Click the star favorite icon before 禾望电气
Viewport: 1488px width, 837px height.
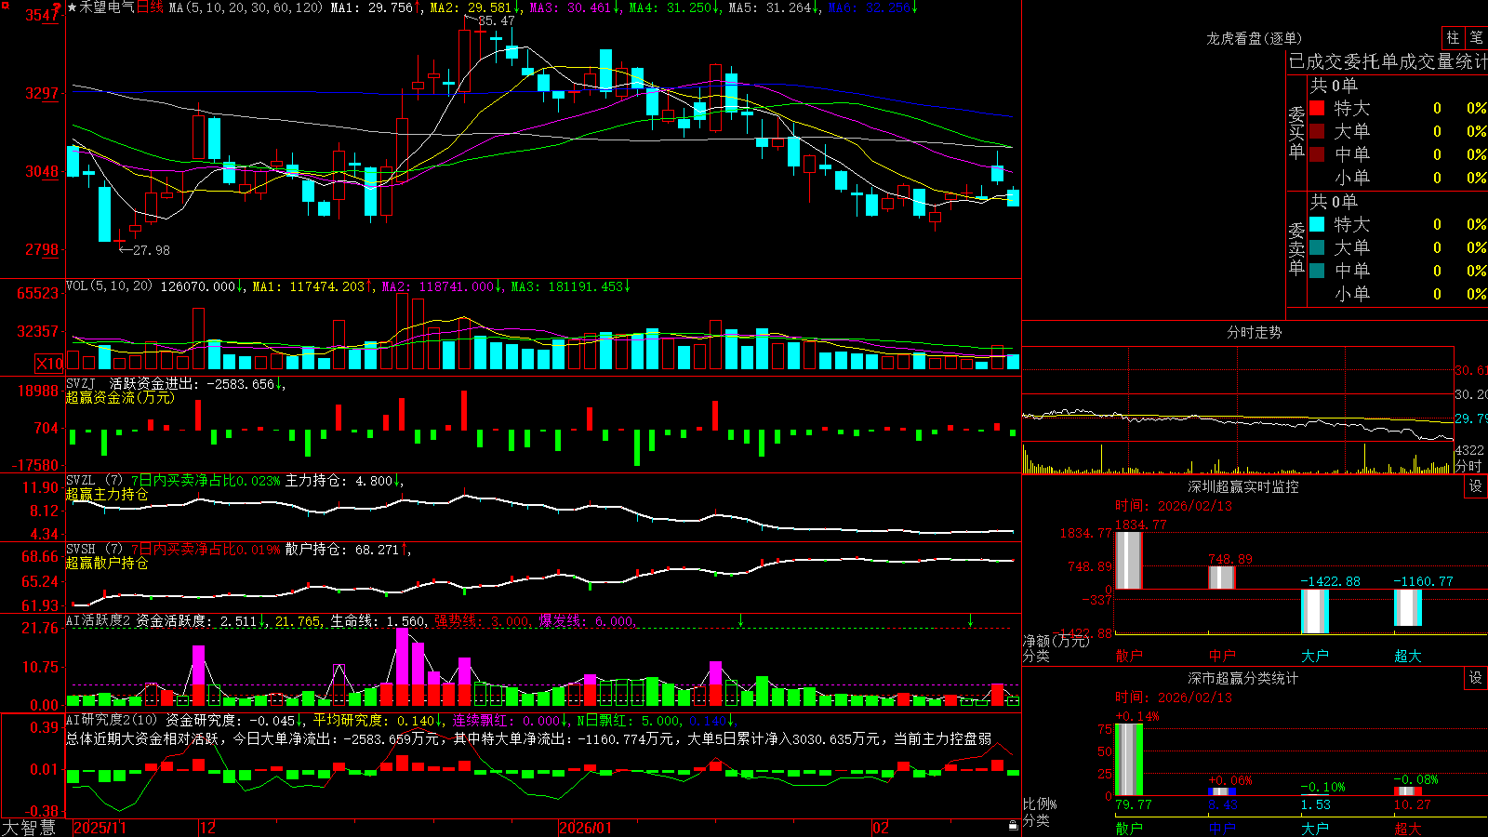(73, 7)
